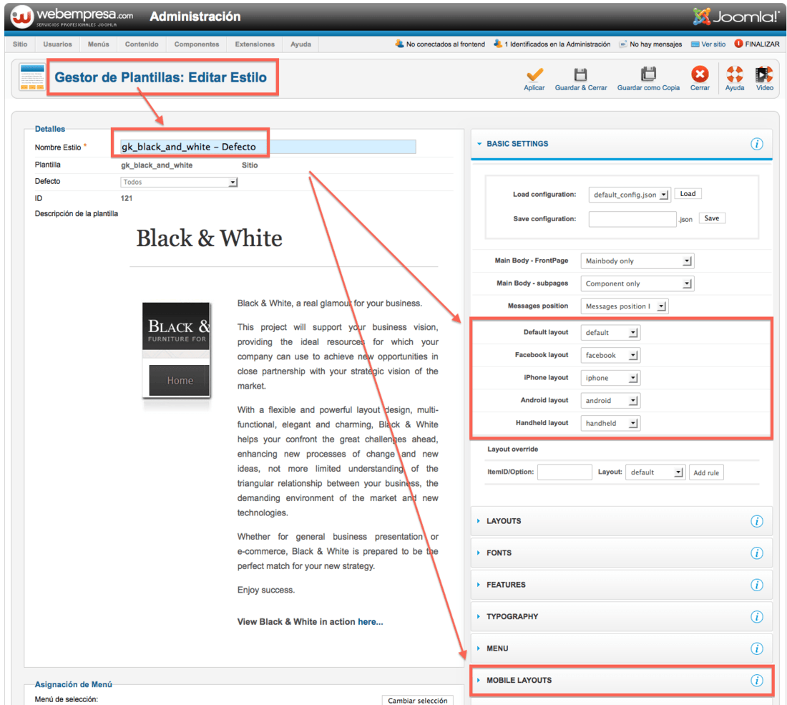Screen dimensions: 787x705
Task: Click the Features info icon
Action: click(x=756, y=585)
